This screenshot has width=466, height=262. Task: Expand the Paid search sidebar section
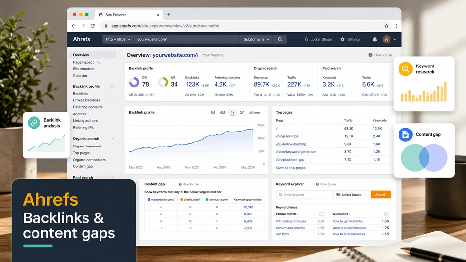click(x=112, y=178)
